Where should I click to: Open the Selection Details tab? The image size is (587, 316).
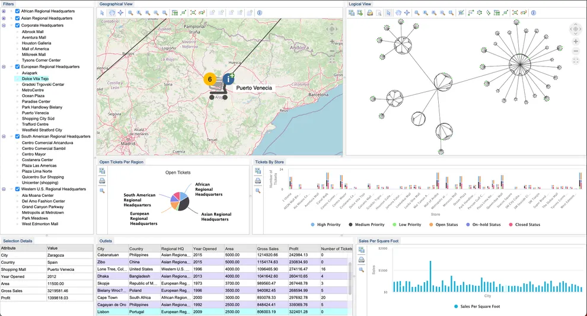click(x=18, y=241)
